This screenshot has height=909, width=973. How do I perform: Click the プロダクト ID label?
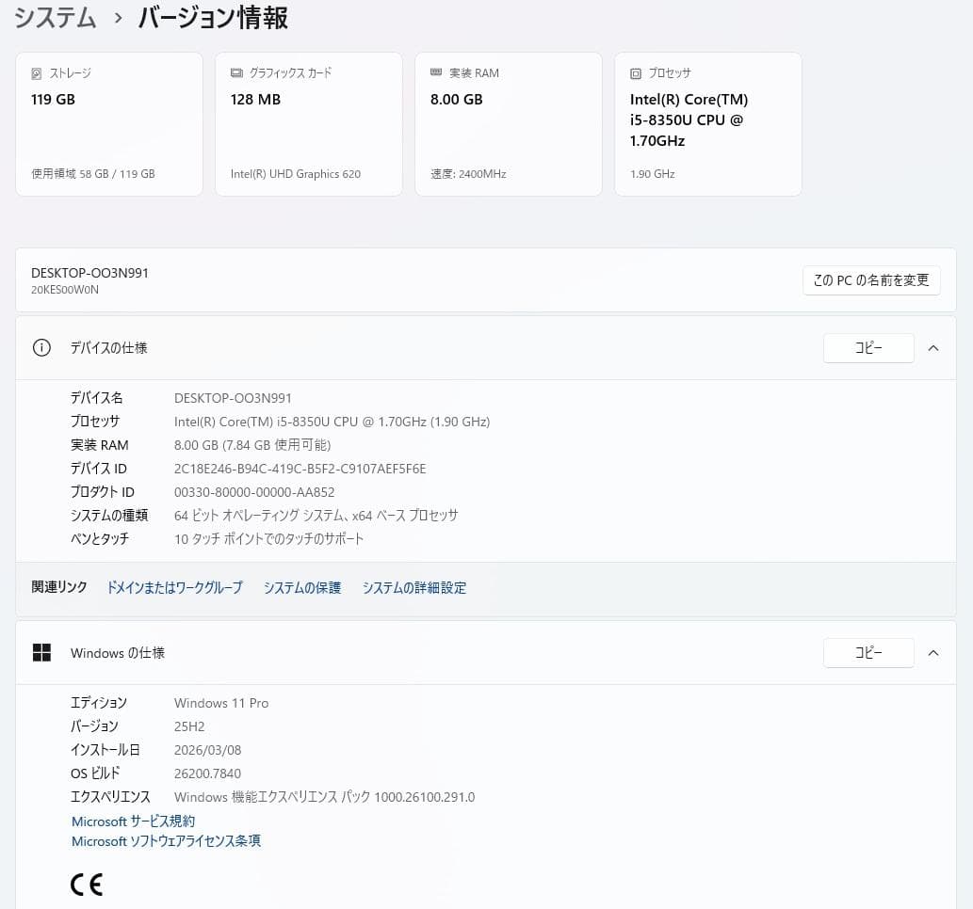[x=103, y=492]
